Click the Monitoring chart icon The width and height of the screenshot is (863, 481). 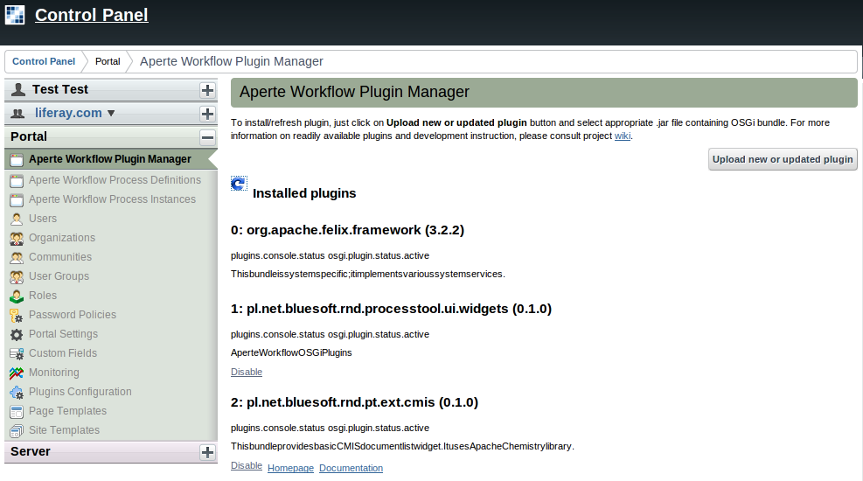point(17,373)
